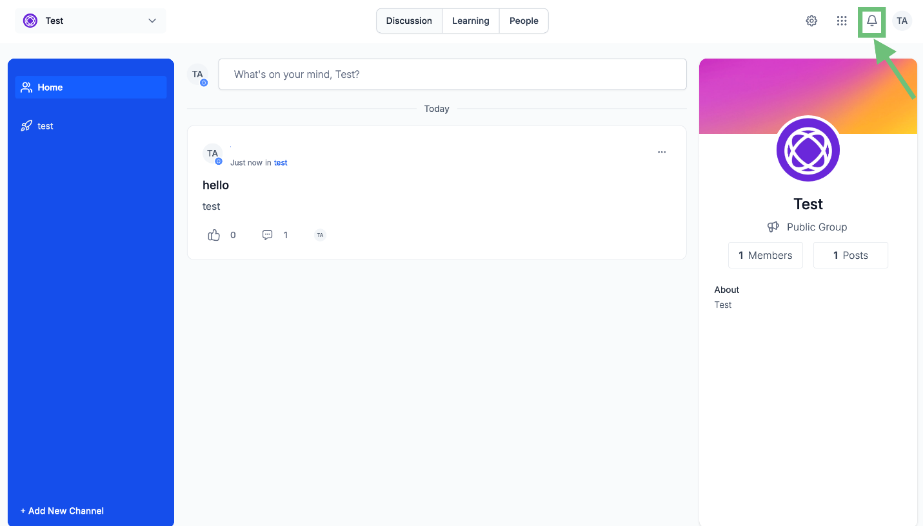This screenshot has width=923, height=526.
Task: Click the post author's TA avatar
Action: pos(213,154)
